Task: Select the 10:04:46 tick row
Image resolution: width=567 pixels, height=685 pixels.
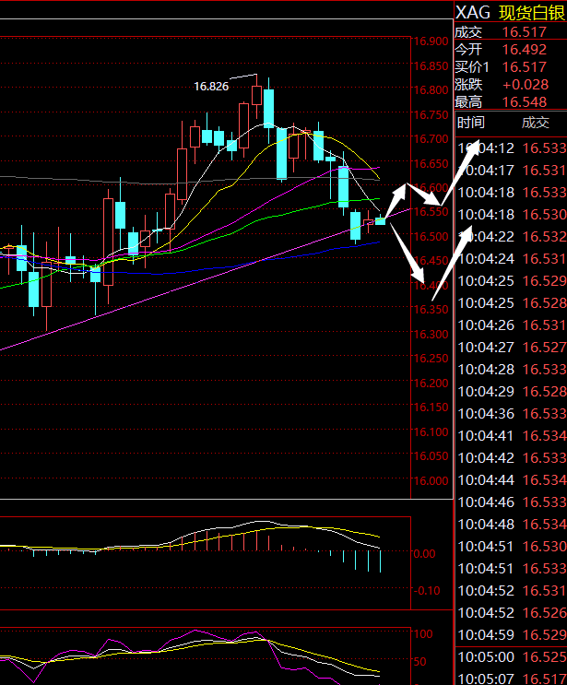Action: point(511,502)
